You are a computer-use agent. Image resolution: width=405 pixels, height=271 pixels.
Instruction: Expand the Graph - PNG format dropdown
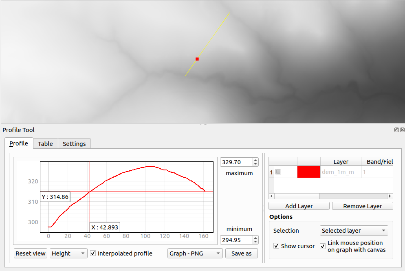point(195,253)
